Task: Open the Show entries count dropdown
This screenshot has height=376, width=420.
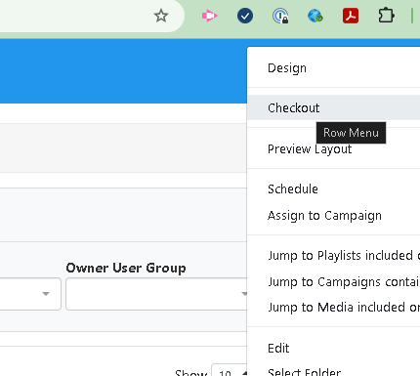Action: pos(229,370)
